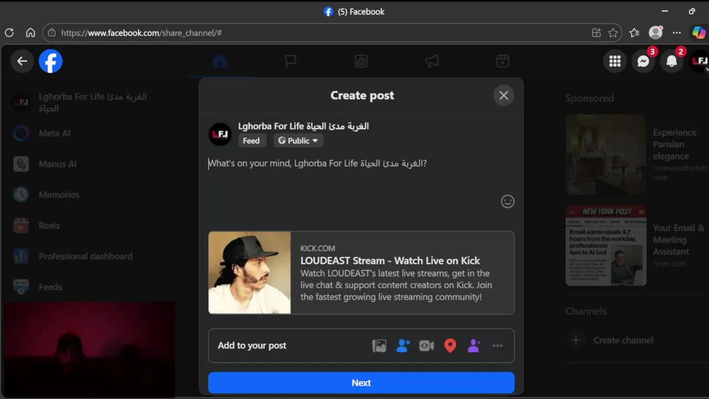709x399 pixels.
Task: Open the Public audience dropdown
Action: pyautogui.click(x=298, y=141)
